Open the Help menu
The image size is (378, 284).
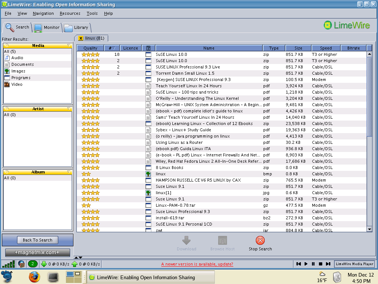108,13
